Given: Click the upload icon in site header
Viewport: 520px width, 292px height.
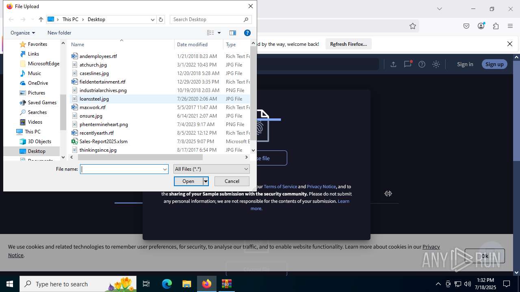Looking at the screenshot, I should [x=393, y=64].
